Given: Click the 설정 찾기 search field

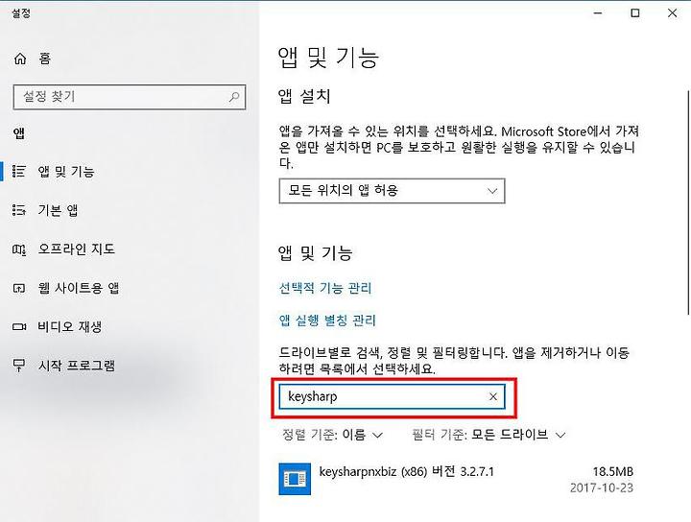Looking at the screenshot, I should 130,97.
